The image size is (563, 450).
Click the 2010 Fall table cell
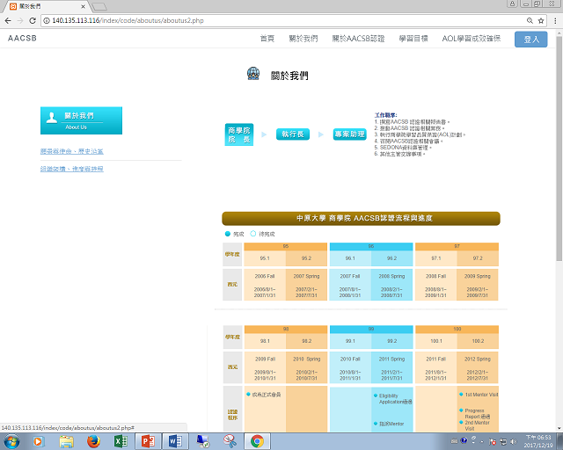coord(350,367)
